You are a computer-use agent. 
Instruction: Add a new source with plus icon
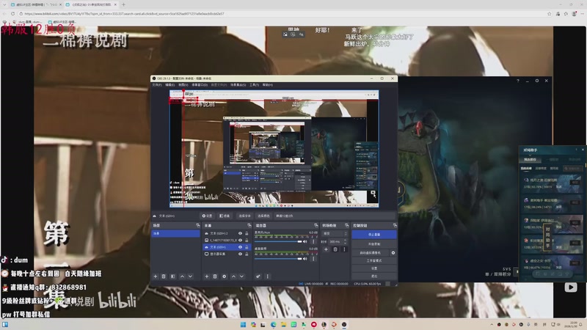(x=207, y=276)
